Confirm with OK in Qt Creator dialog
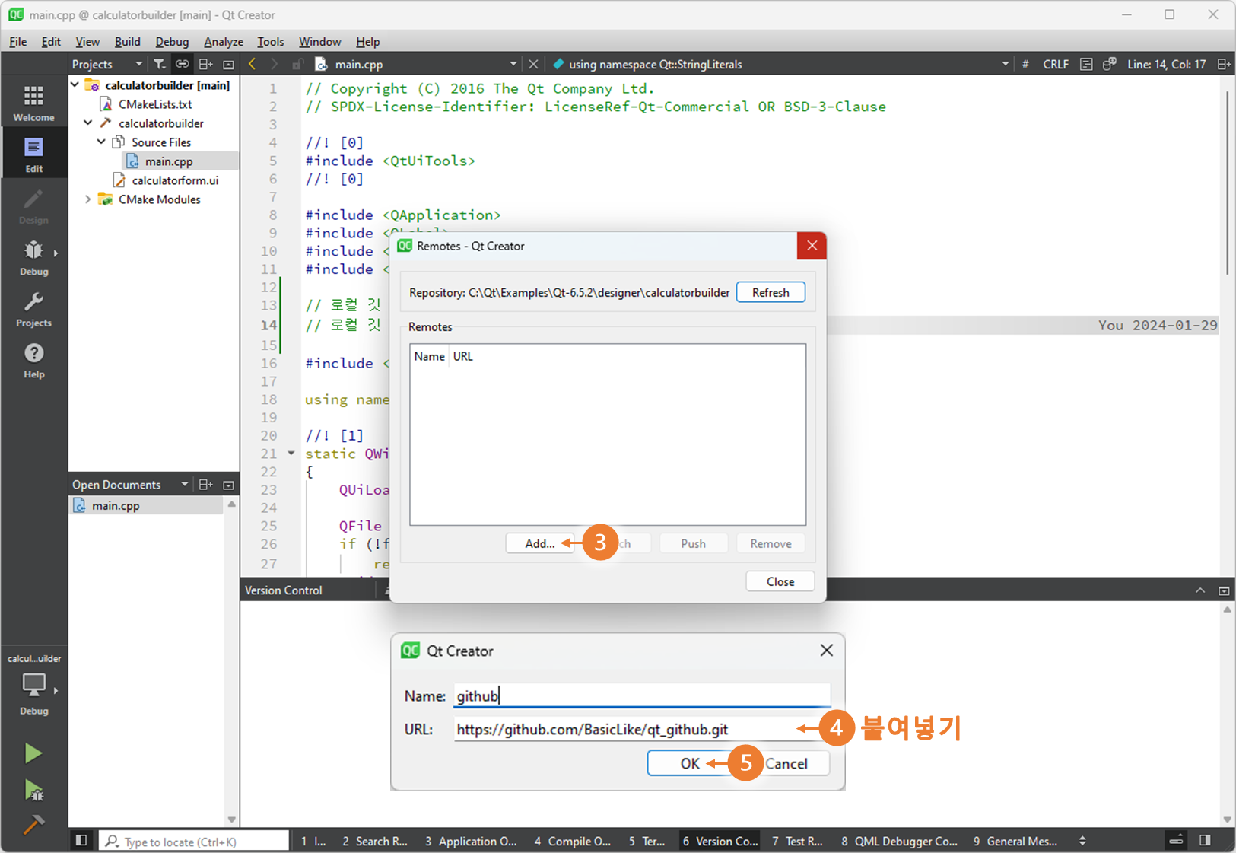The width and height of the screenshot is (1236, 853). (x=690, y=763)
